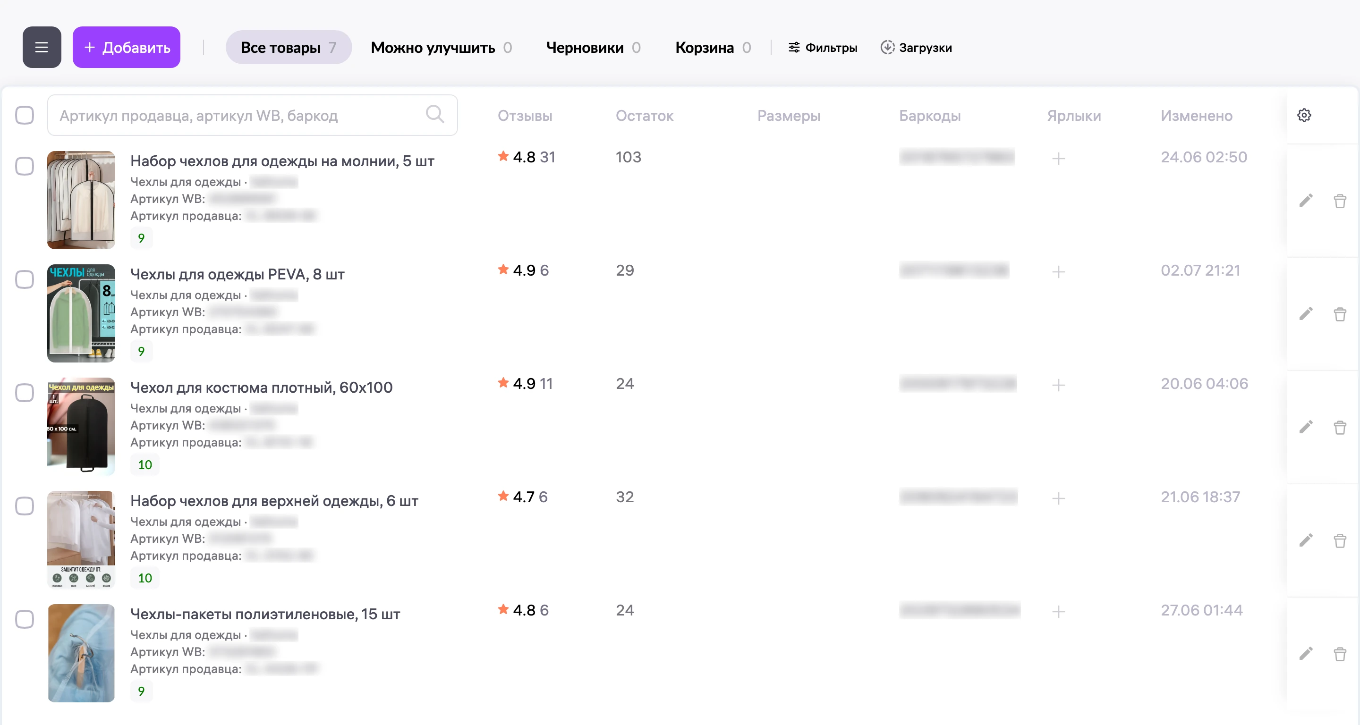Click the 'Остаток' column header

click(644, 116)
